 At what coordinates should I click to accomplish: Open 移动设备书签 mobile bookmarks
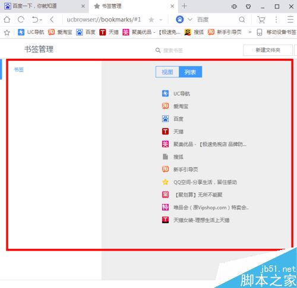pyautogui.click(x=276, y=32)
